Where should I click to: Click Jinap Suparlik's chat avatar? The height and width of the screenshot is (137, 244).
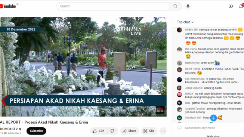coord(179,88)
